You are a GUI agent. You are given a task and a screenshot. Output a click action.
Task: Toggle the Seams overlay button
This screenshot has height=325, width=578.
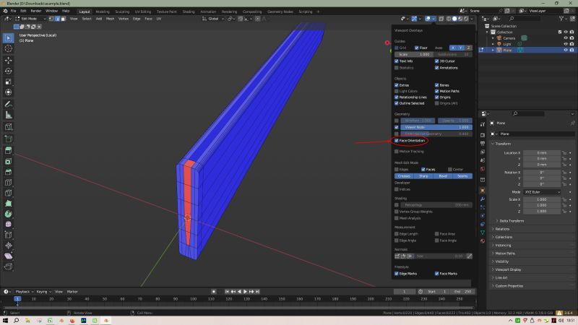coord(462,176)
